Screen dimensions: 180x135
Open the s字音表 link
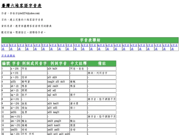142,47
